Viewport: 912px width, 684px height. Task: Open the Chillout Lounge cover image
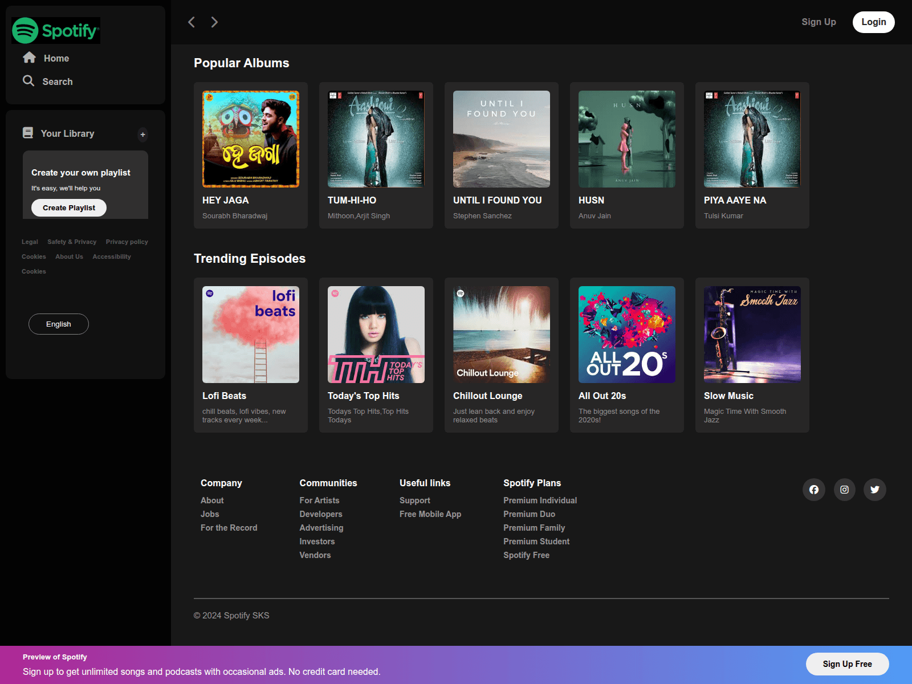(x=502, y=335)
